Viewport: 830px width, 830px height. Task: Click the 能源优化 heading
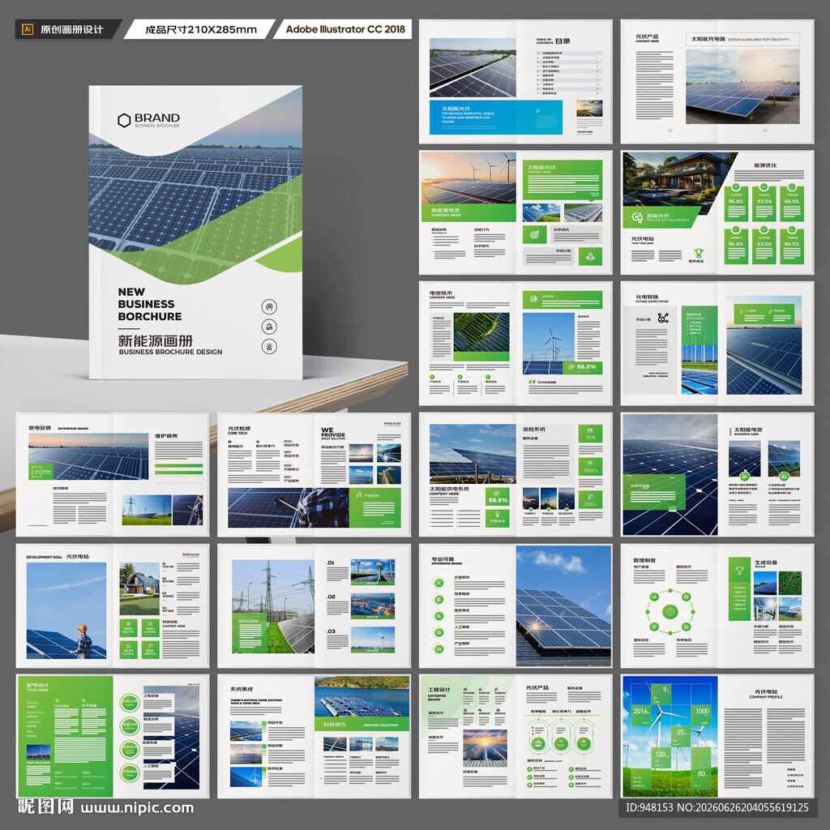pos(765,165)
